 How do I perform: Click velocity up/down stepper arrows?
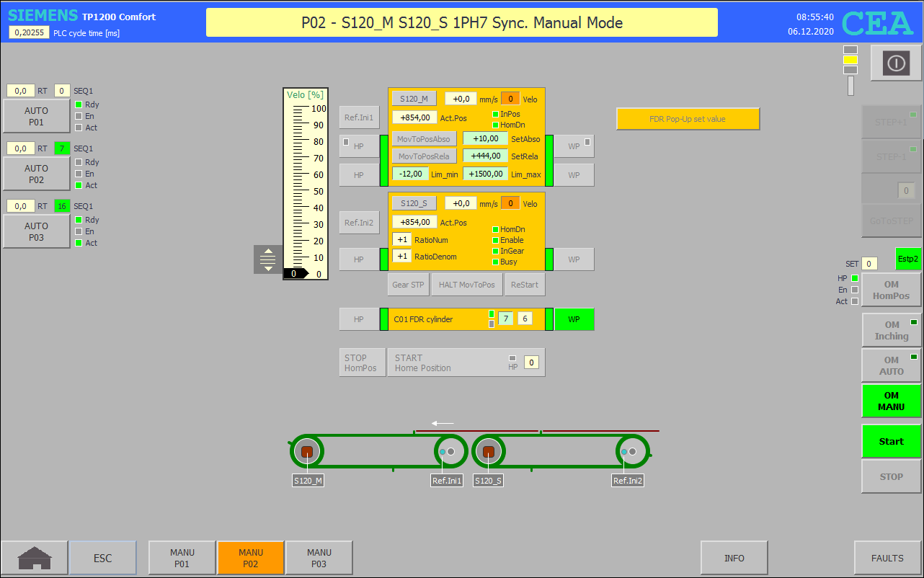pyautogui.click(x=268, y=259)
